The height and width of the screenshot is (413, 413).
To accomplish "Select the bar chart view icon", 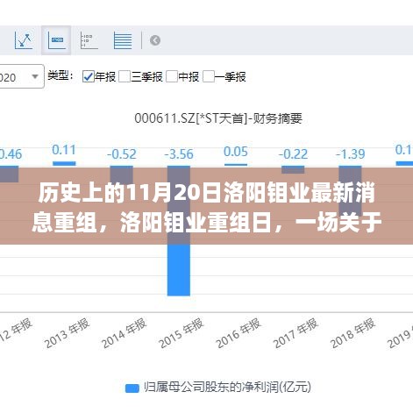I will pos(56,40).
